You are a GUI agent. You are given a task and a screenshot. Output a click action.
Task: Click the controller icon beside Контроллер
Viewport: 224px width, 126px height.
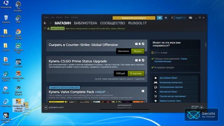tap(155, 83)
